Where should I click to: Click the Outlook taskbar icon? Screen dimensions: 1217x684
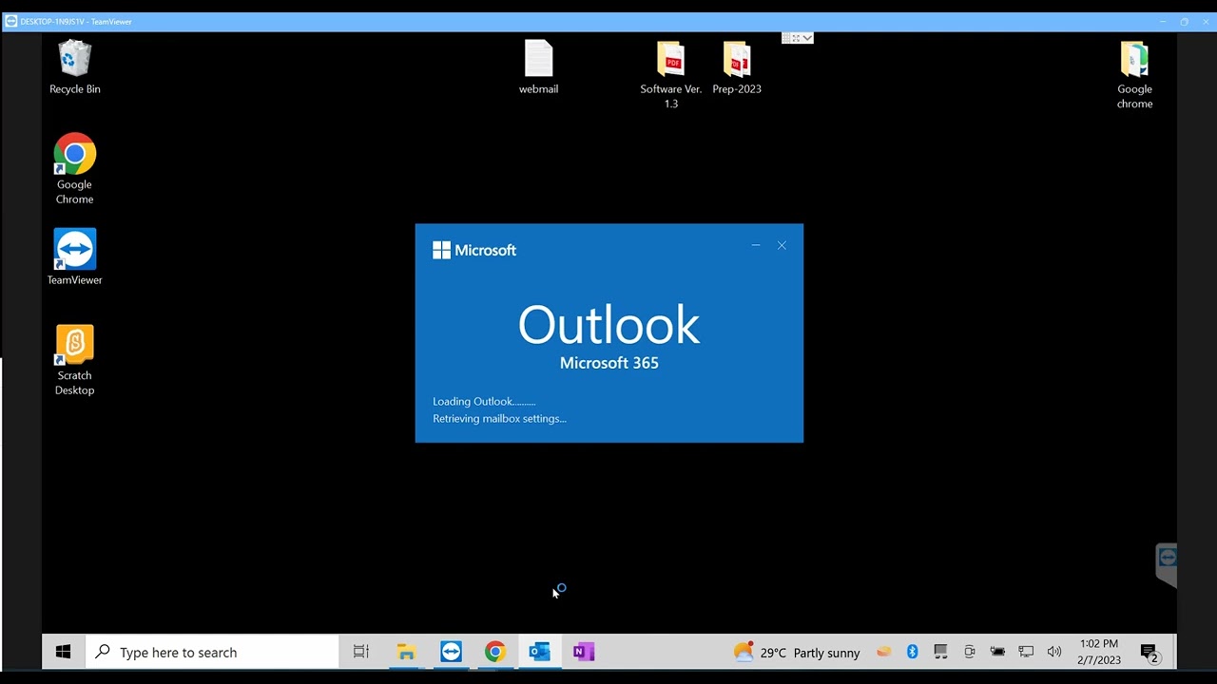coord(539,652)
